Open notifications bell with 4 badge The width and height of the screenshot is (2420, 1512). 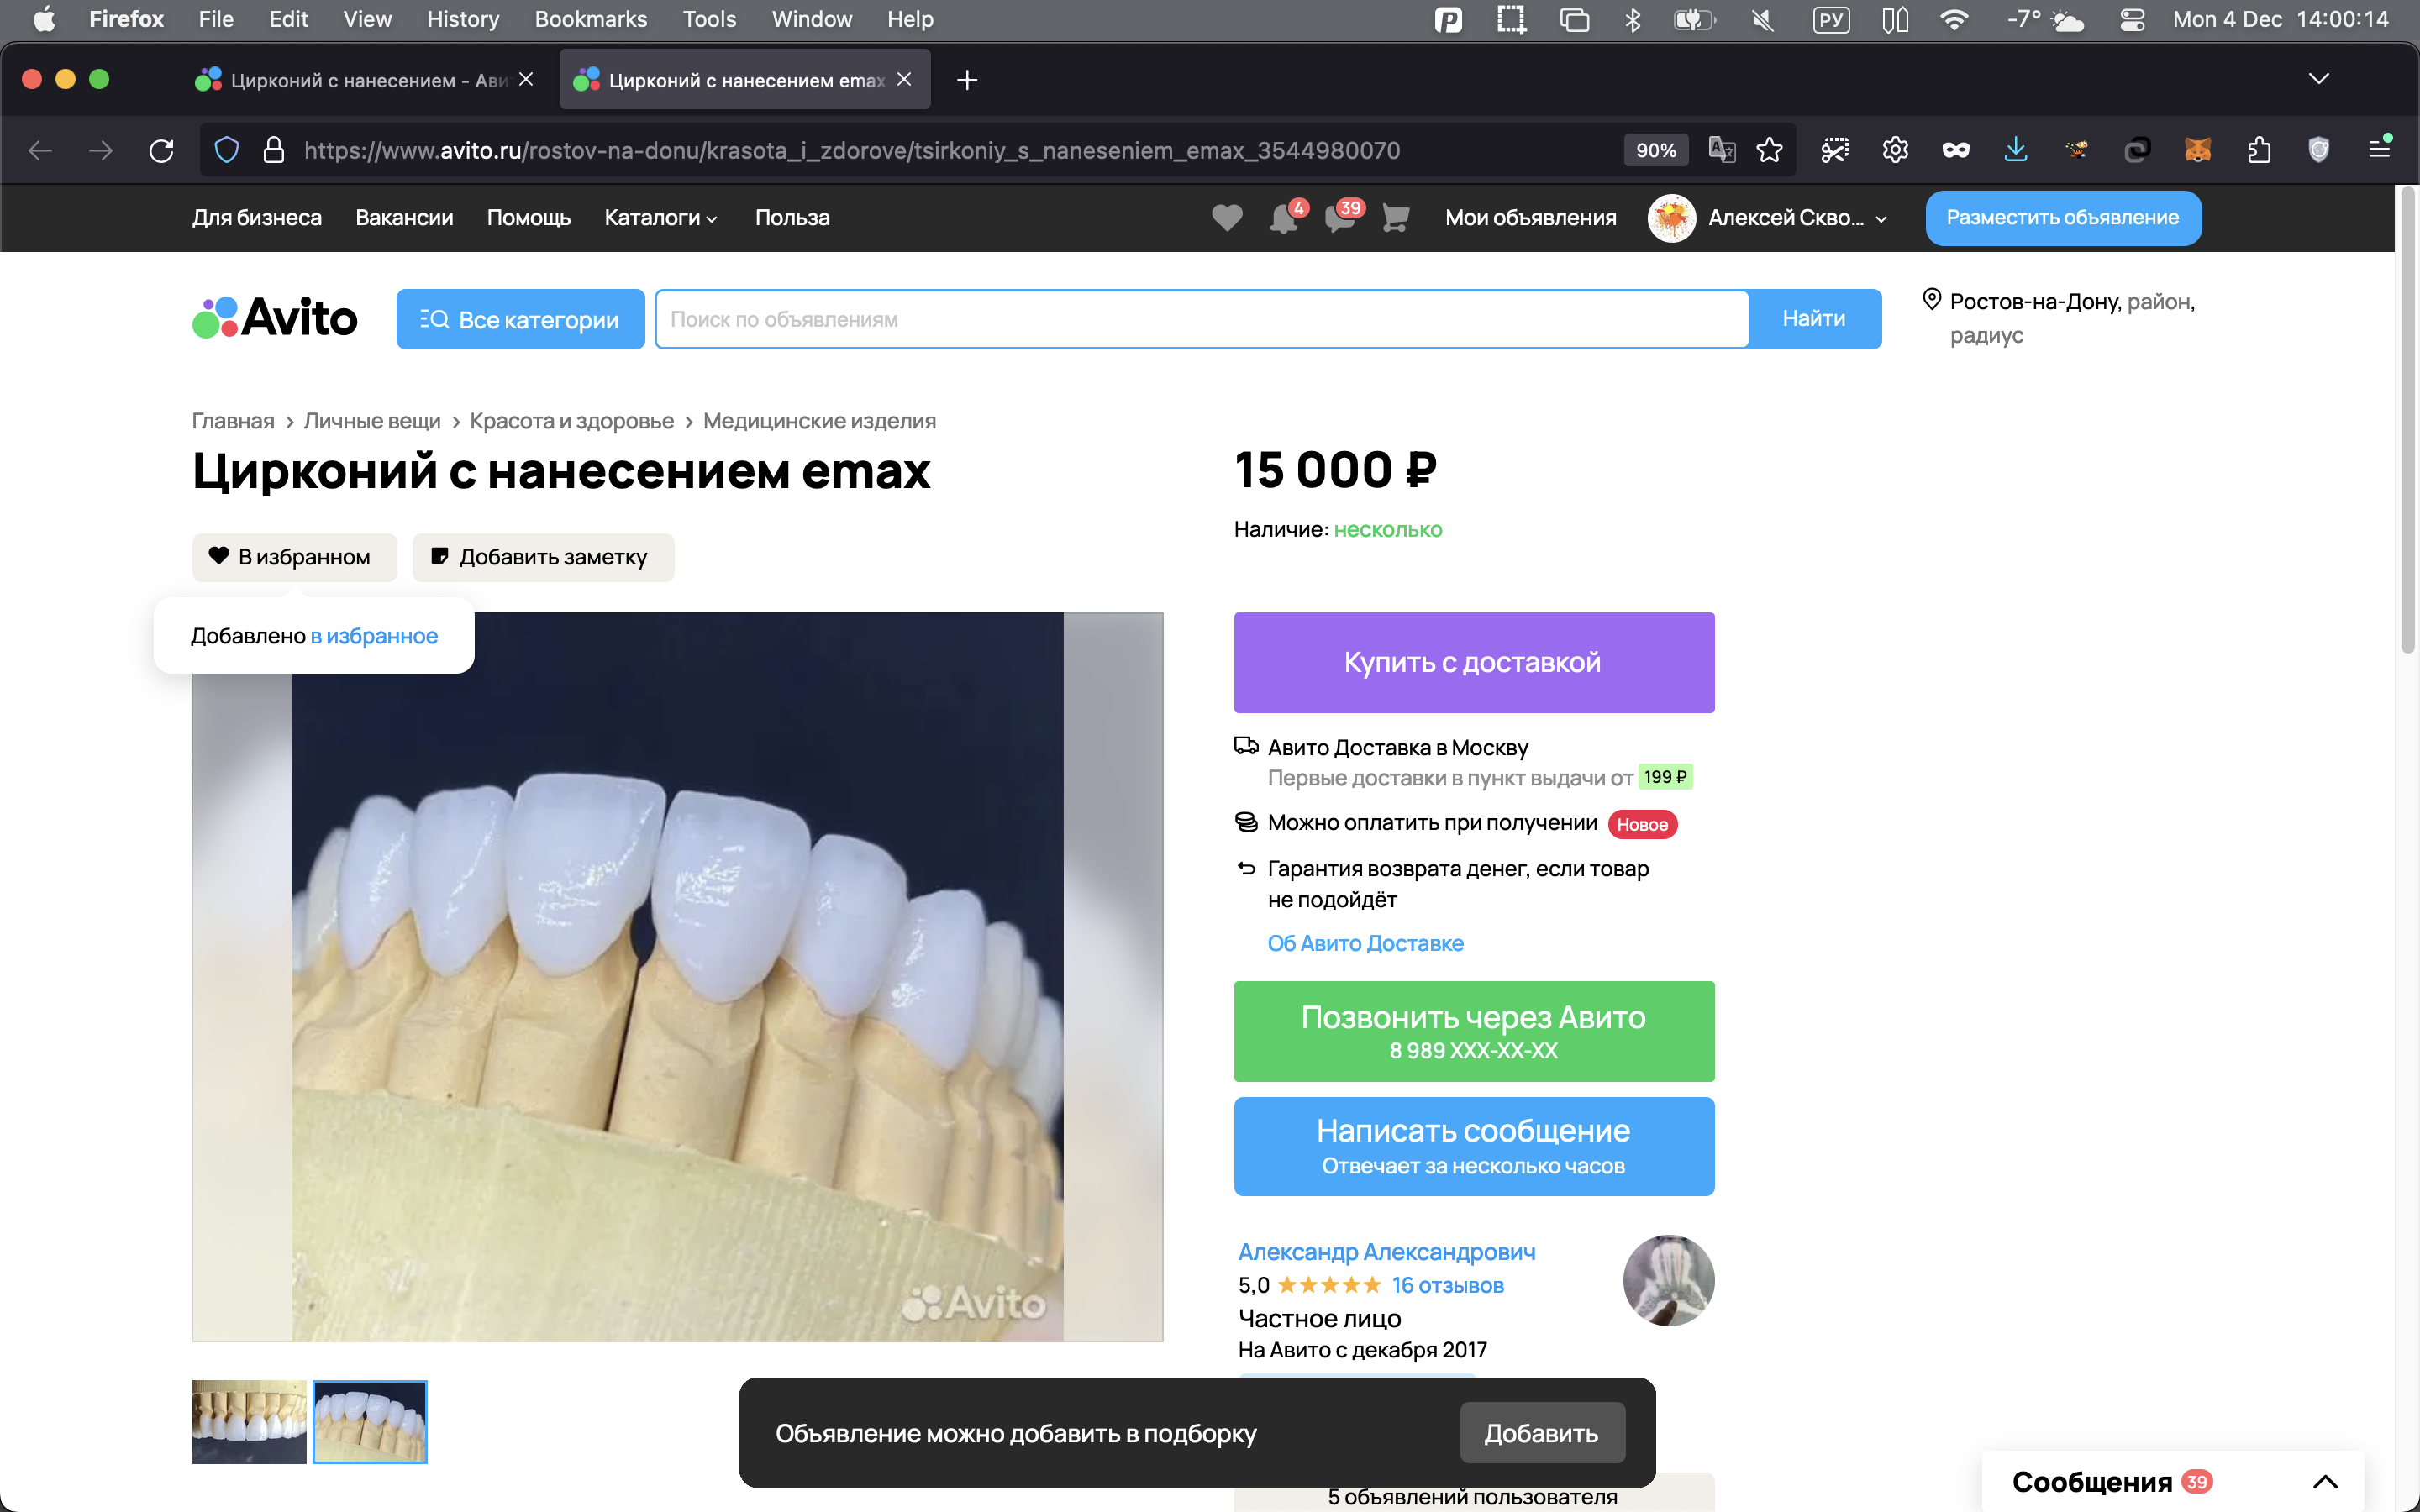click(1284, 217)
